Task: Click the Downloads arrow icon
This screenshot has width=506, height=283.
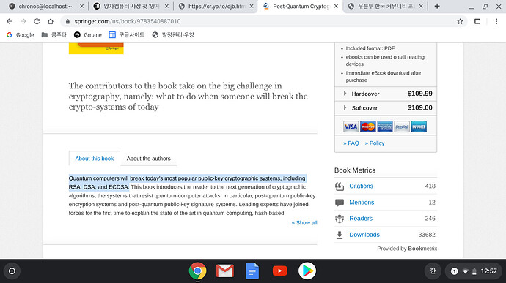Action: point(340,235)
